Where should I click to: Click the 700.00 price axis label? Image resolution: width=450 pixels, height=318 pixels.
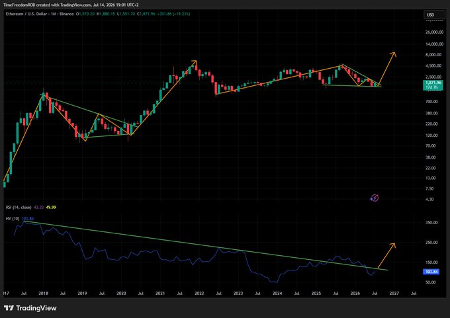(431, 102)
